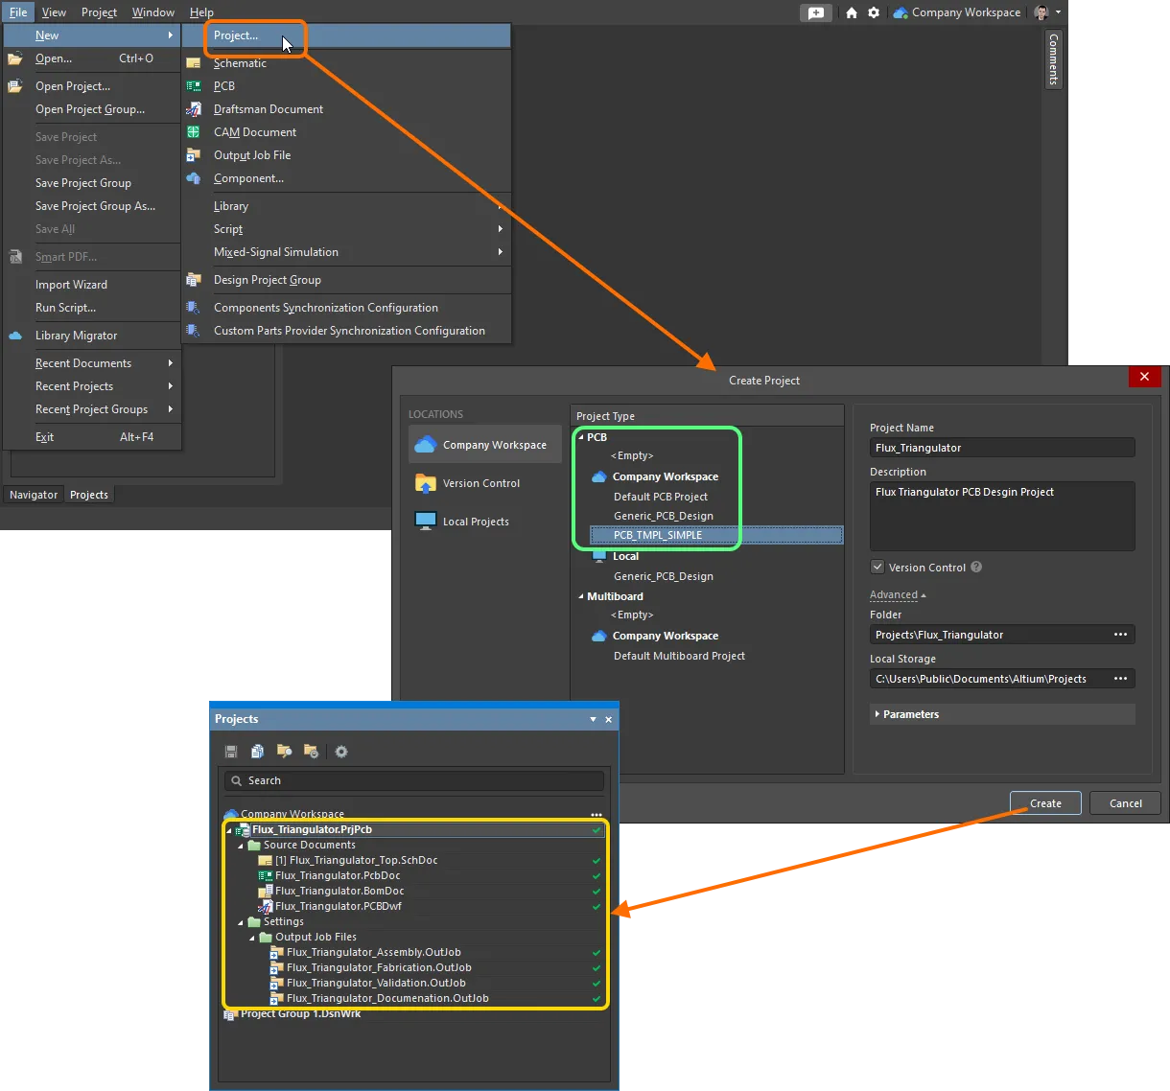Select Flux_Triangulator_Top.SchDoc schematic icon

click(x=265, y=861)
